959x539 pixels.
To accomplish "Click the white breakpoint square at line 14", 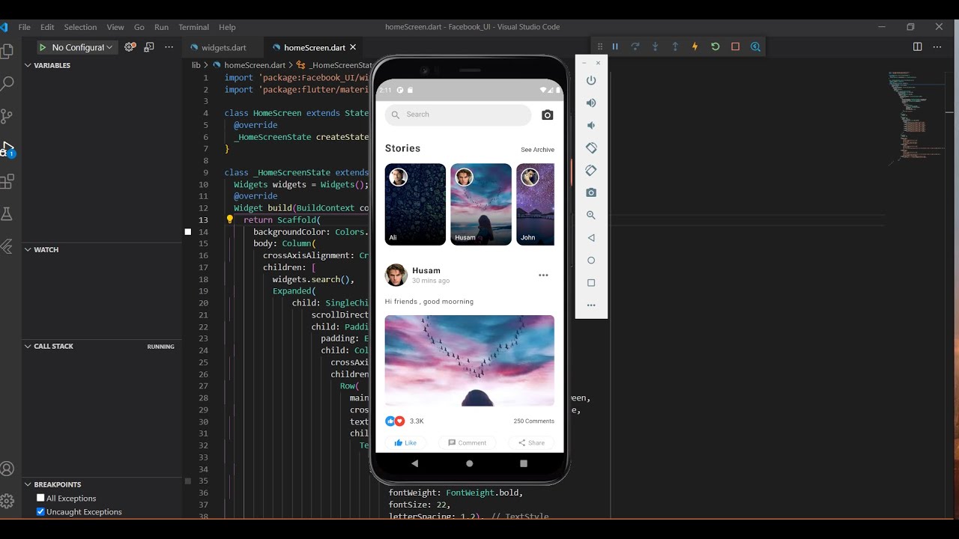I will point(188,232).
